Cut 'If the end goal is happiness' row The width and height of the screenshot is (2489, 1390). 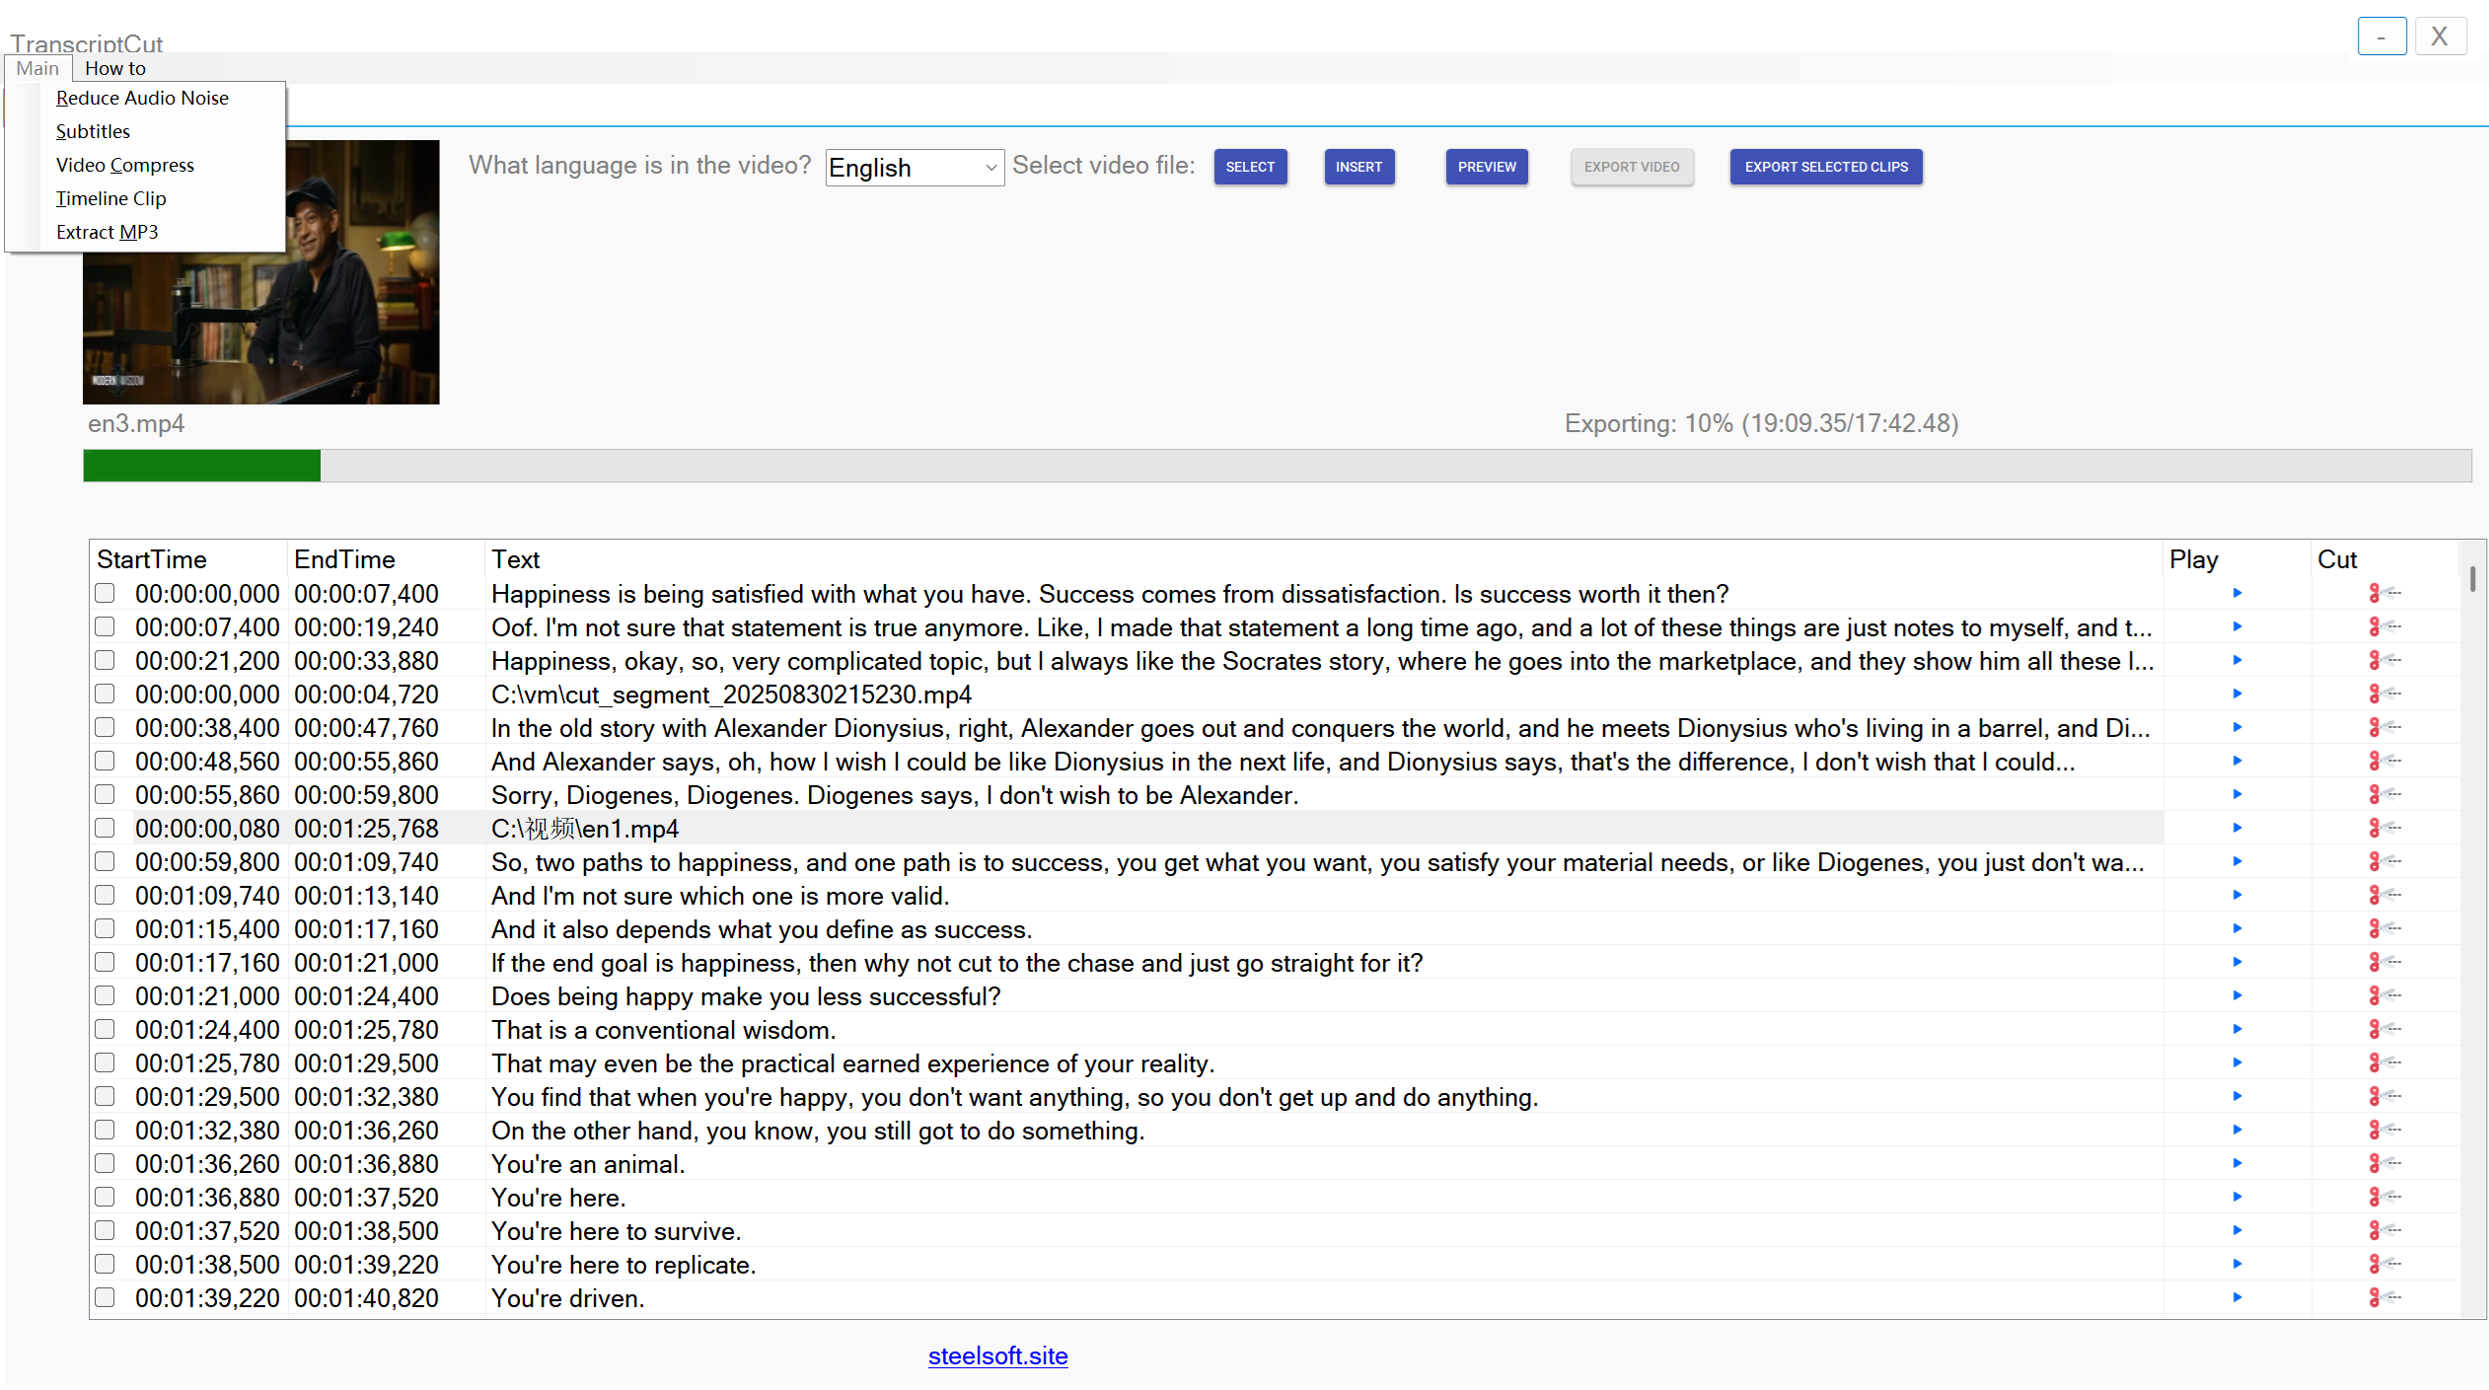[2384, 962]
